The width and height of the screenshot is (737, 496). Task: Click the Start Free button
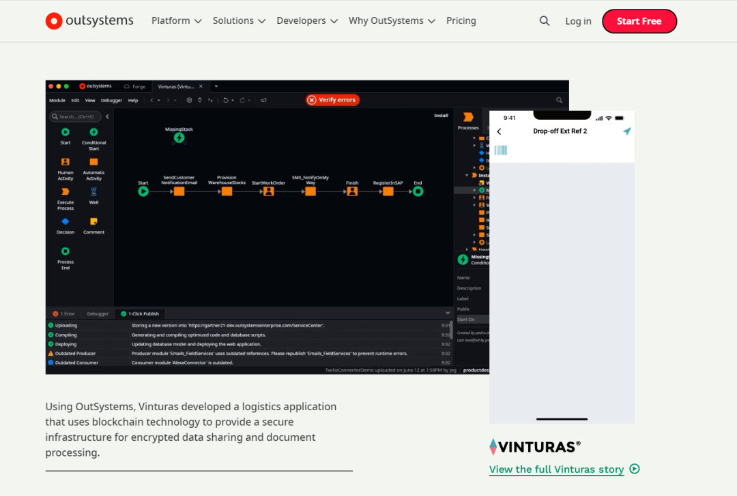(x=639, y=21)
